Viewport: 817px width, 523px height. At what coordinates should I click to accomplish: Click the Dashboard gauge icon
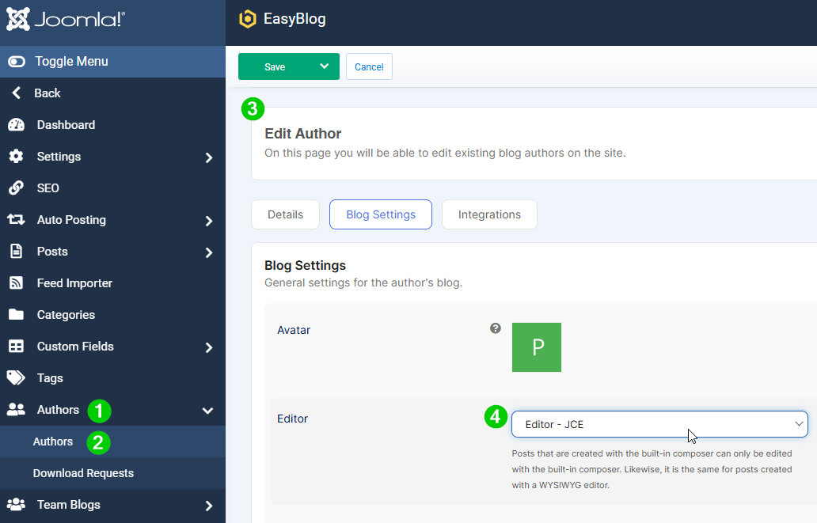[16, 125]
